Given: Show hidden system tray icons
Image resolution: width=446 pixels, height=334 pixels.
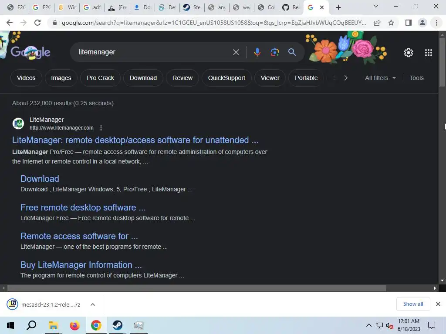Looking at the screenshot, I should point(368,325).
